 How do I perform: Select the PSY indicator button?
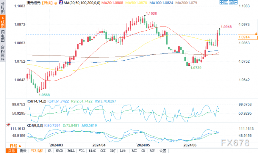click(152, 151)
